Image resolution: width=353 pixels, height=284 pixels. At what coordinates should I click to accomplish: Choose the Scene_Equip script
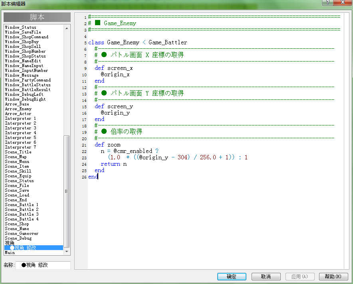pyautogui.click(x=18, y=176)
